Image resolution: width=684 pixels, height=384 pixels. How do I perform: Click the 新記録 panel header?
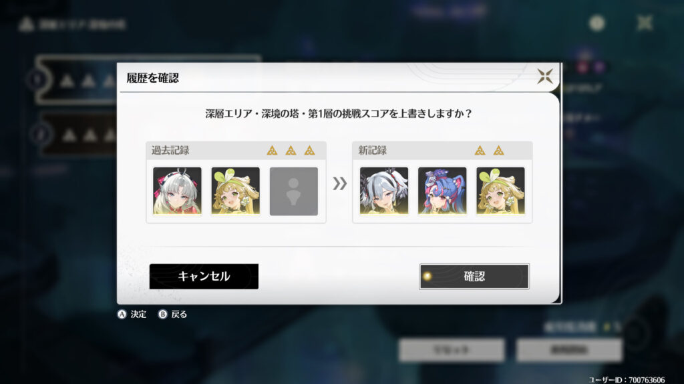(442, 151)
